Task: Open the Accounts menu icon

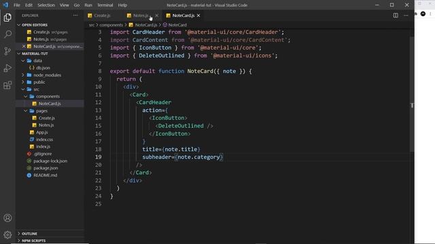Action: click(x=7, y=218)
